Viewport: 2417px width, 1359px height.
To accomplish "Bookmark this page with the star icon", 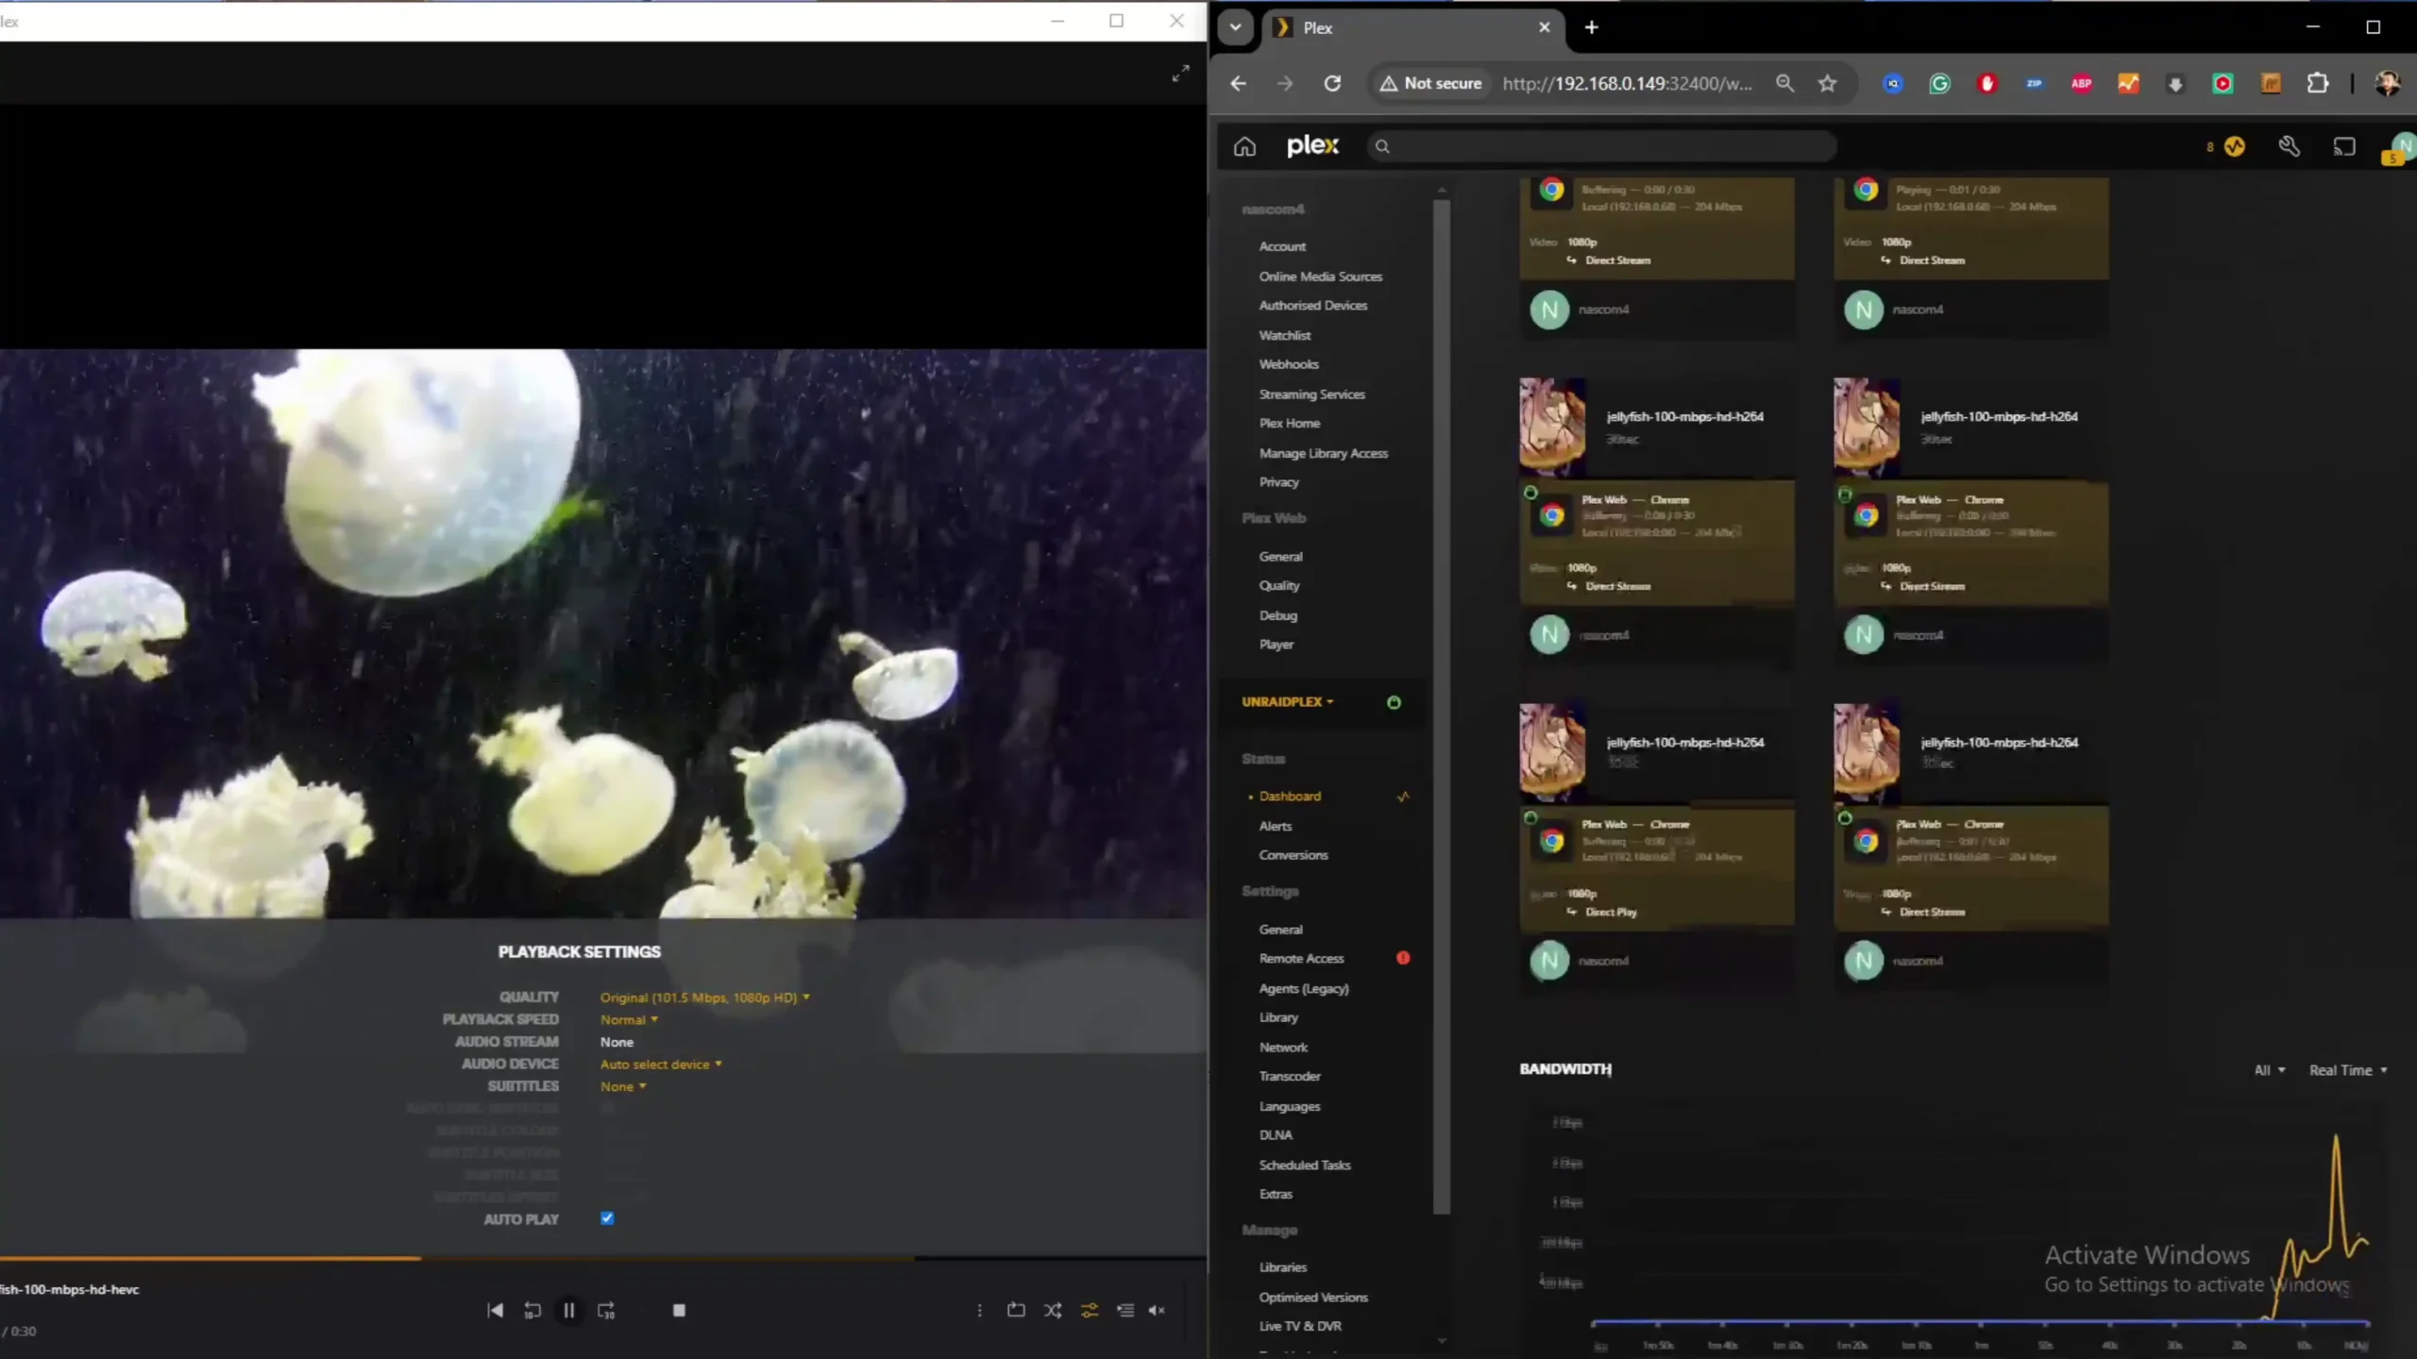I will coord(1828,83).
